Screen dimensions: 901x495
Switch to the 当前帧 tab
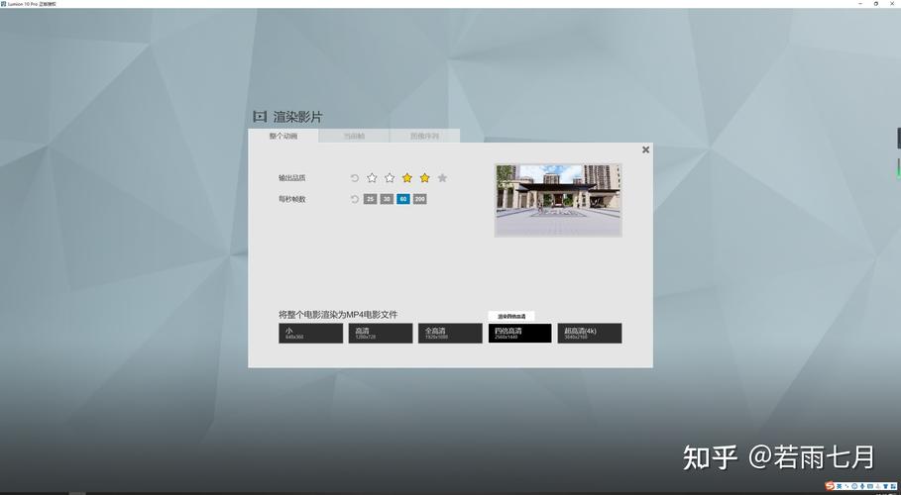coord(354,136)
